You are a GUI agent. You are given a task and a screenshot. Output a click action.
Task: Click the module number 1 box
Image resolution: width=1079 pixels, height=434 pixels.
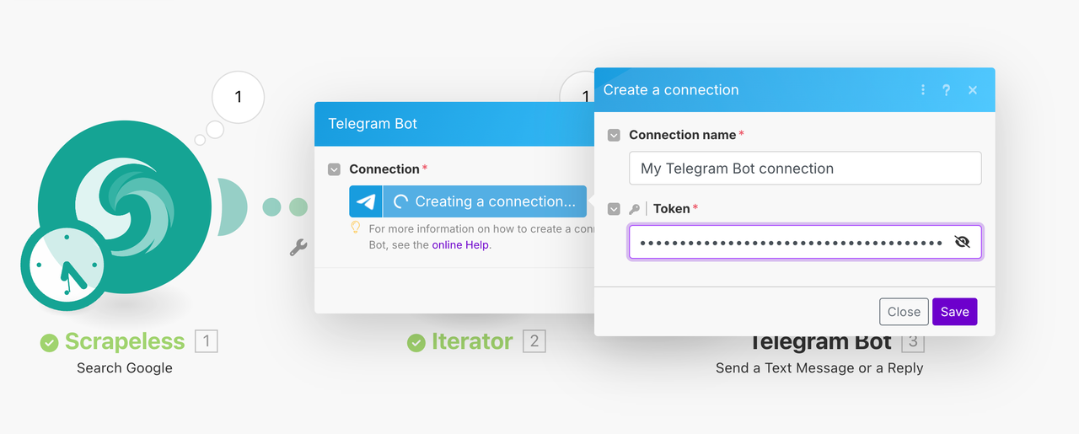pyautogui.click(x=207, y=341)
